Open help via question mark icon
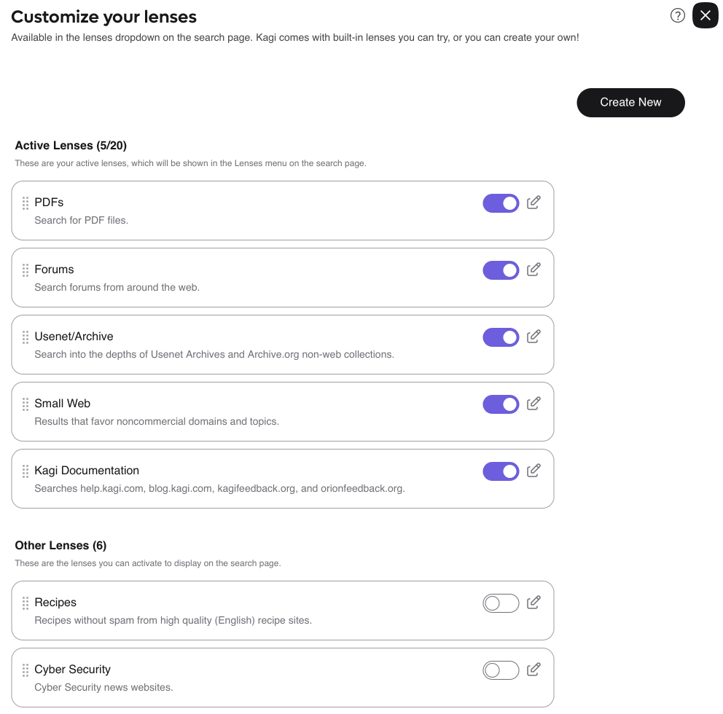Screen dimensions: 723x714 click(678, 15)
